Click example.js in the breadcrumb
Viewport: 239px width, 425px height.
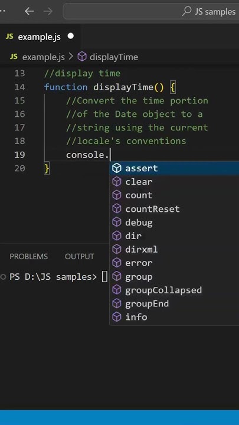[x=43, y=57]
